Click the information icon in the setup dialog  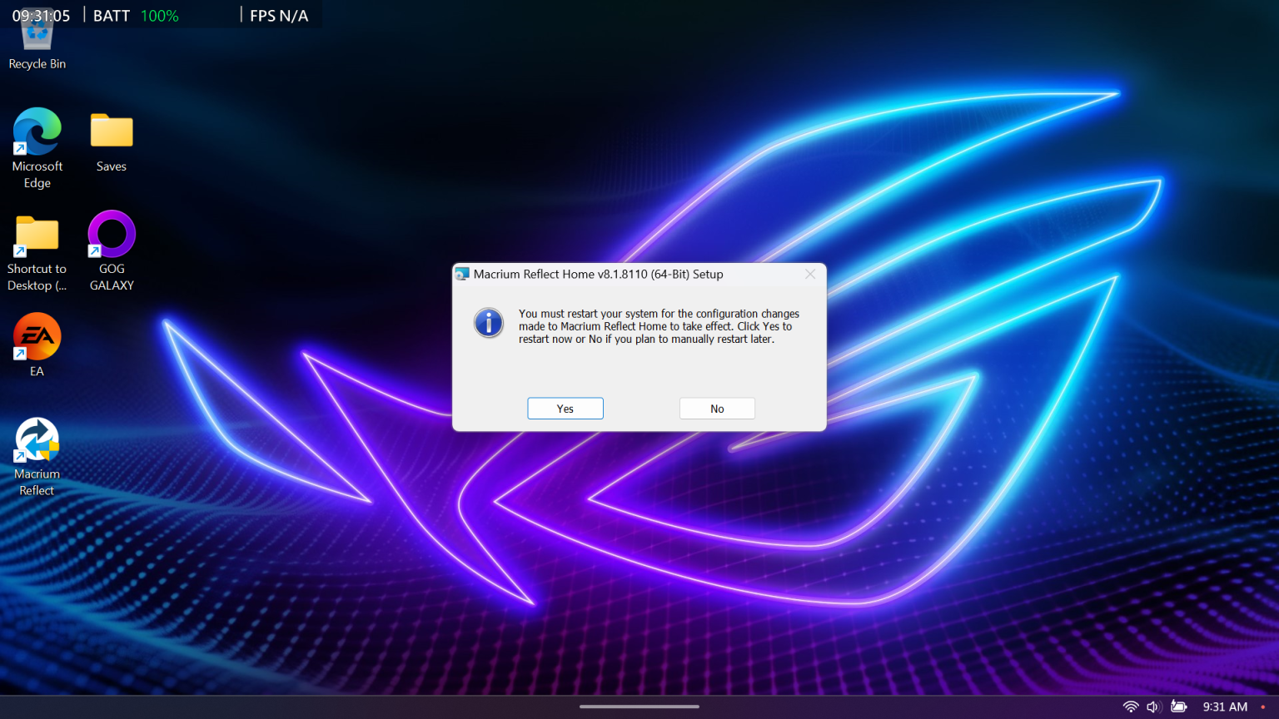pyautogui.click(x=489, y=323)
